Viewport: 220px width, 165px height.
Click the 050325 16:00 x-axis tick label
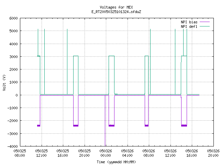63,153
